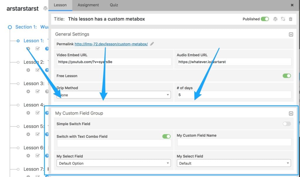Open the custom-metabox permalink link
This screenshot has height=177, width=300.
111,44
